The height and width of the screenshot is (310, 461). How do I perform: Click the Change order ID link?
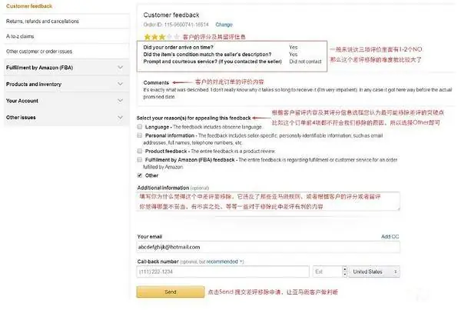(x=224, y=25)
